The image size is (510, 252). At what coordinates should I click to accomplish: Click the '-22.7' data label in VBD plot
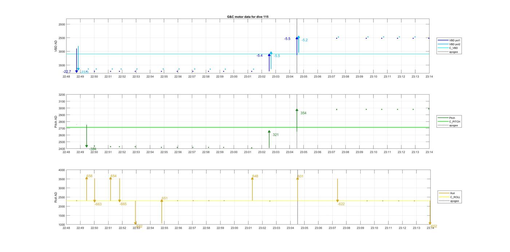click(67, 72)
